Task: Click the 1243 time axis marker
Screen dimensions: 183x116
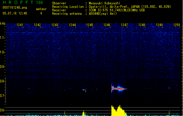Action: pyautogui.click(x=55, y=25)
